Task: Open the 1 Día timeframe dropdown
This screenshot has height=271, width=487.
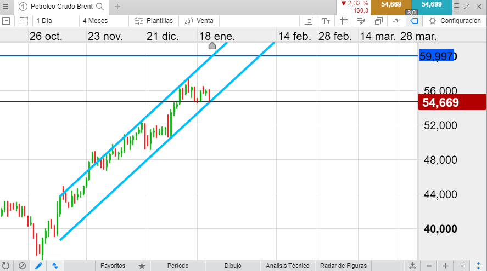Action: point(55,21)
